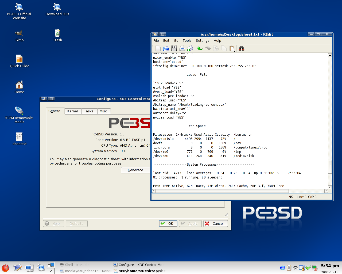342x274 pixels.
Task: Click Generate to create diagnostic sheet
Action: 135,170
